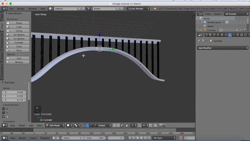This screenshot has height=141, width=250.
Task: Open the All Scenes outliner filter
Action: pos(236,14)
